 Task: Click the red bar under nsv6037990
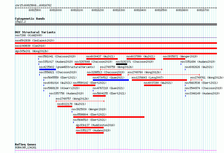141,59
